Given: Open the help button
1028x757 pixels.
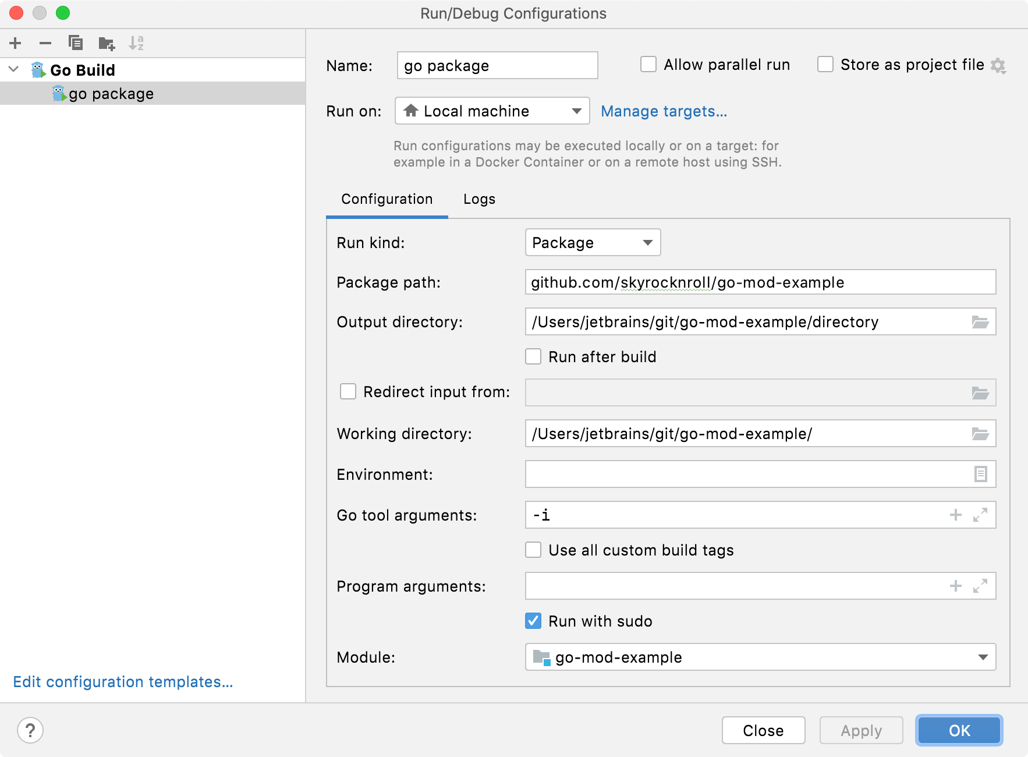Looking at the screenshot, I should [x=31, y=730].
